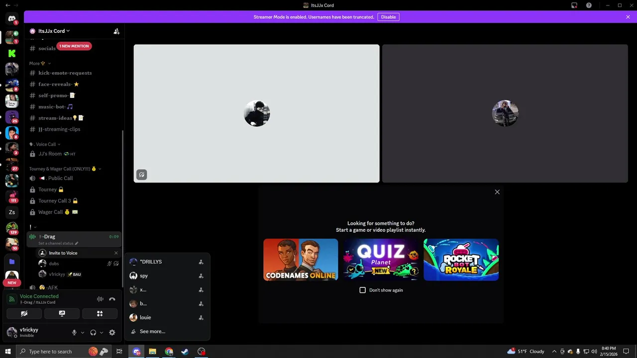Screen dimensions: 637x358
Task: Click the disconnect phone icon
Action: [112, 299]
